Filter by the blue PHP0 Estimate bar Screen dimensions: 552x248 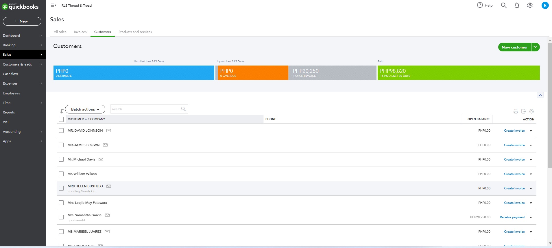pyautogui.click(x=134, y=73)
